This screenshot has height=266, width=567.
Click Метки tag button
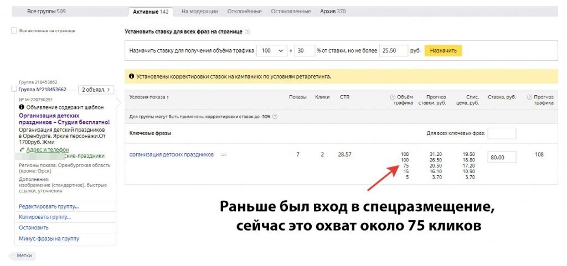tap(23, 255)
